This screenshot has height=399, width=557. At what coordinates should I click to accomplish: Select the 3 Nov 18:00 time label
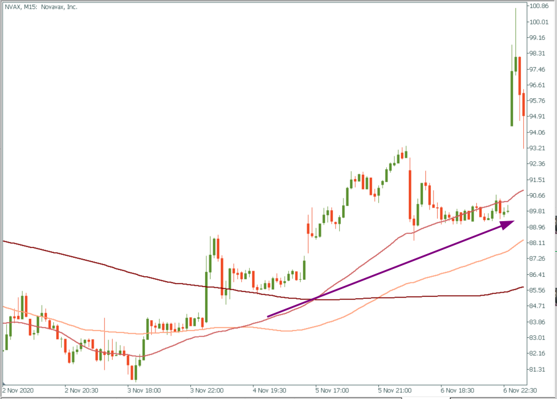(x=145, y=389)
